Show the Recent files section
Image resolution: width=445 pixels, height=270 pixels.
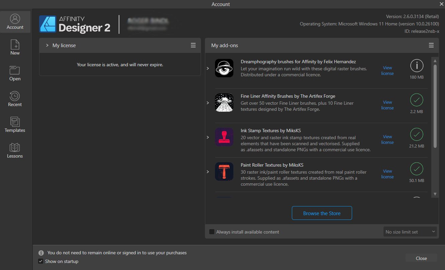(15, 99)
